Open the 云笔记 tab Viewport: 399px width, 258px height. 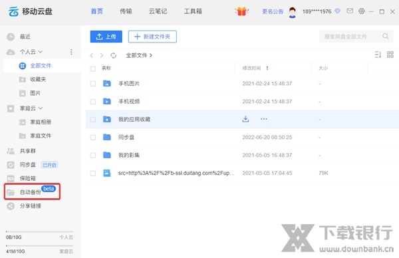pyautogui.click(x=158, y=11)
